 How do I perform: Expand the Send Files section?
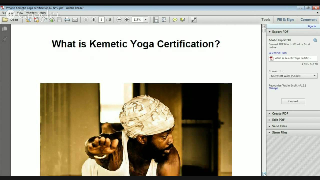[x=293, y=126]
